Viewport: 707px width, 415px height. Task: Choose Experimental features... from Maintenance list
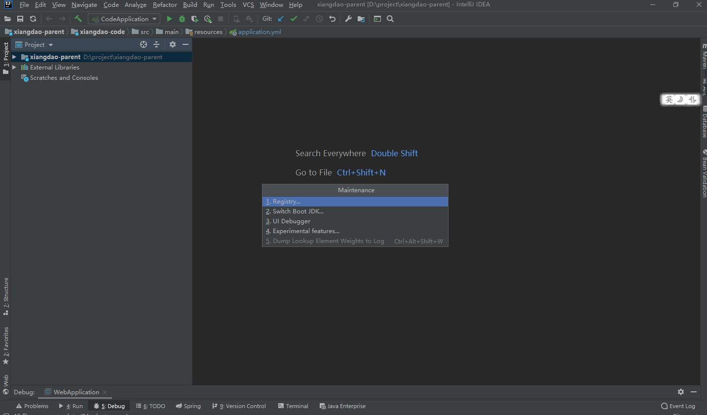coord(306,231)
